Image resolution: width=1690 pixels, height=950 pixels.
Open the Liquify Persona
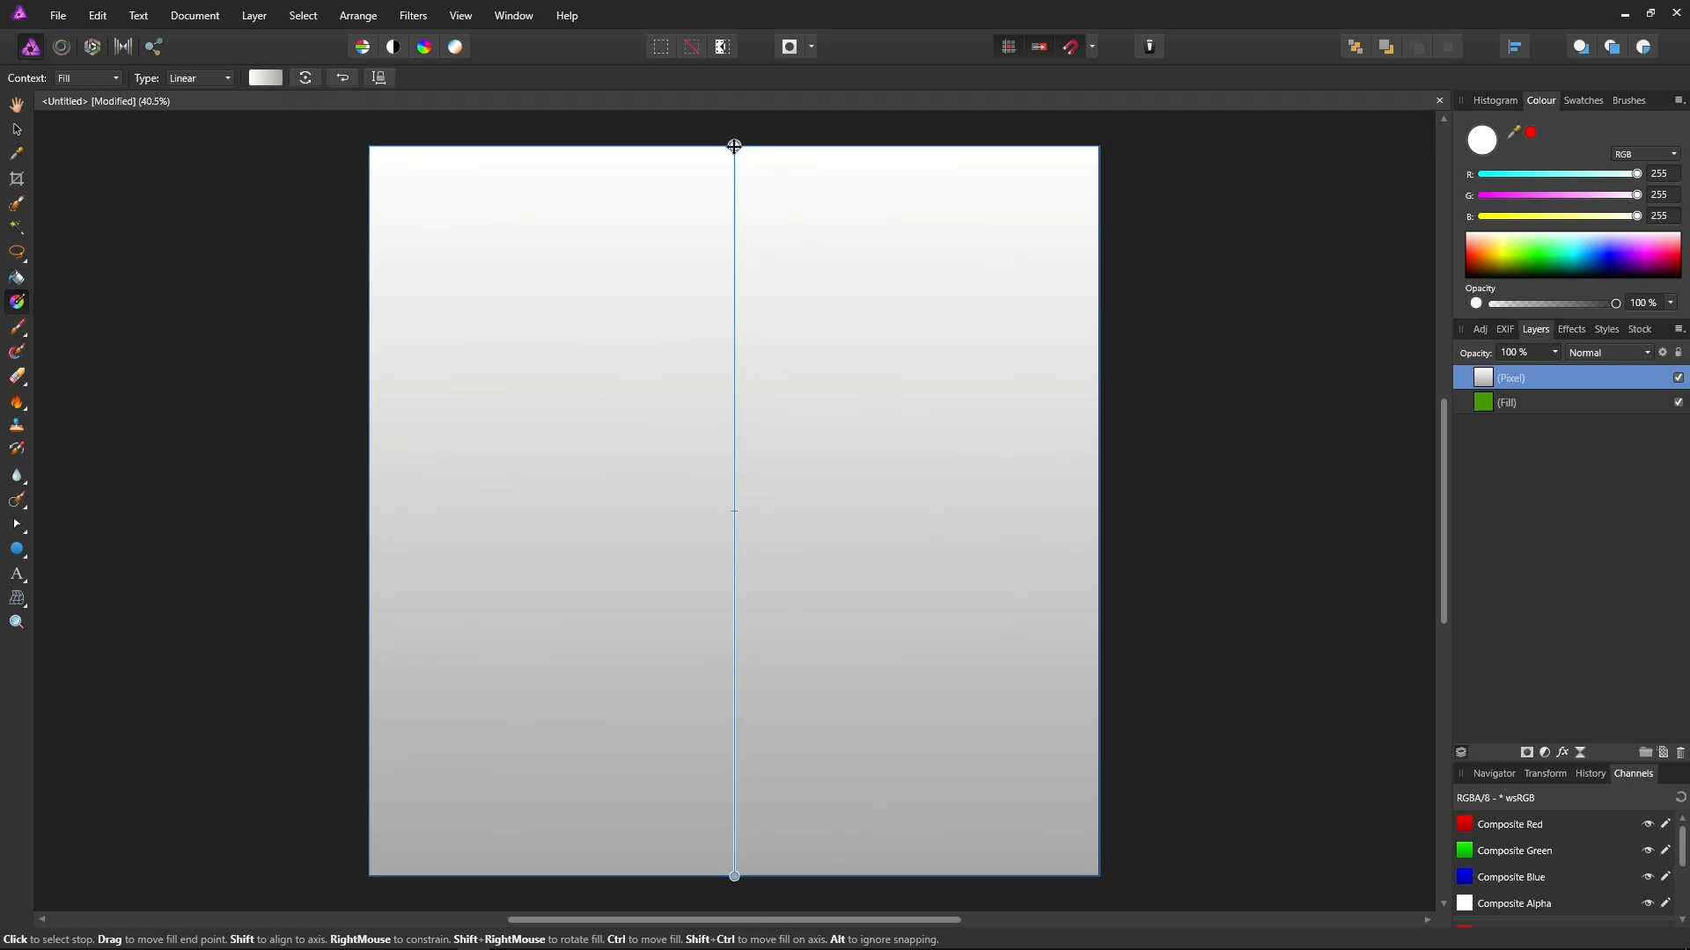62,47
